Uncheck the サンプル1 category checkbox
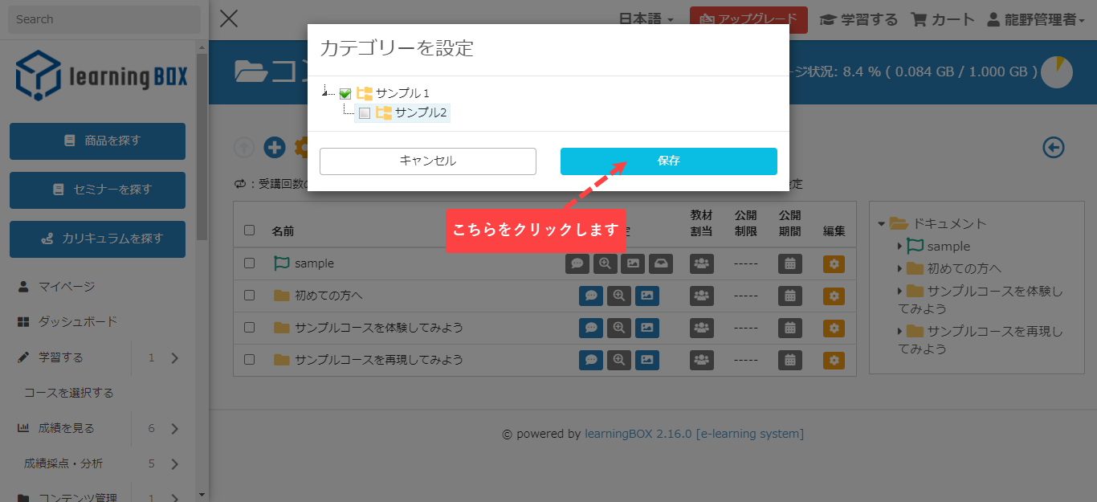Viewport: 1097px width, 502px height. (345, 93)
